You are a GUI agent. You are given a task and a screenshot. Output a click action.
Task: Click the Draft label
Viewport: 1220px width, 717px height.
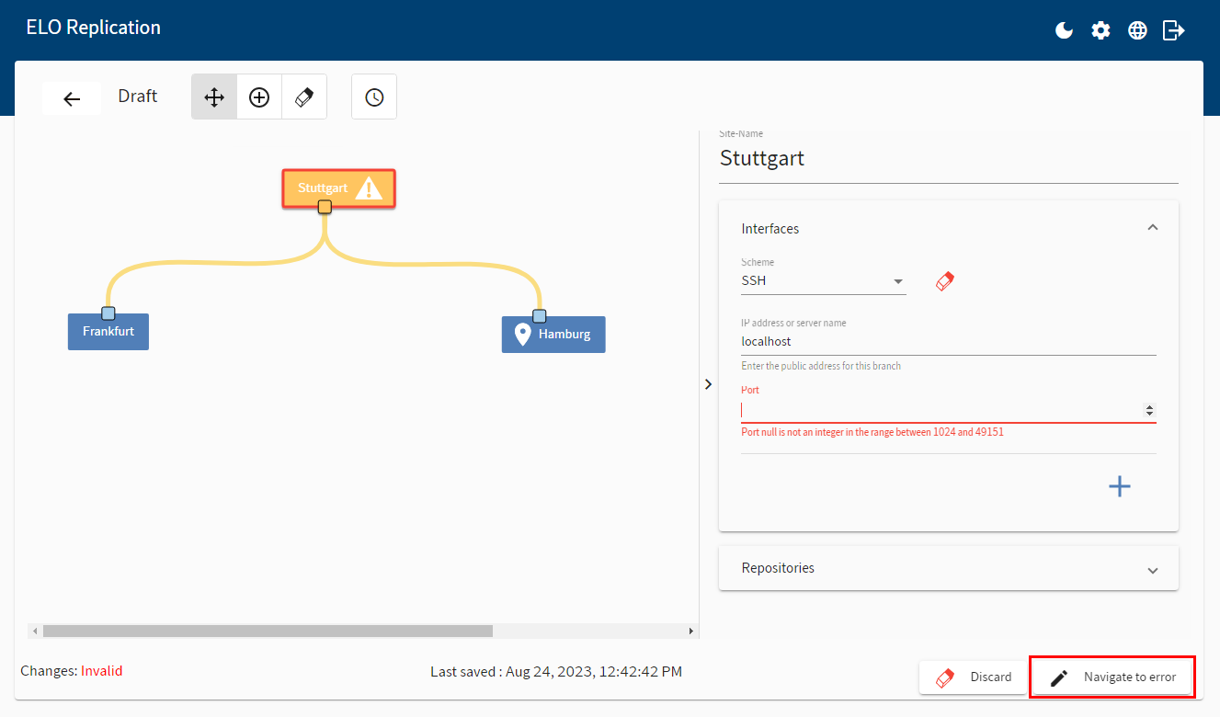tap(138, 97)
